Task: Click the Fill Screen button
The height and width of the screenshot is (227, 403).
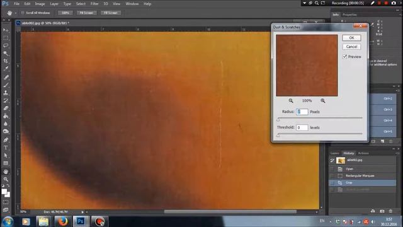Action: 111,13
